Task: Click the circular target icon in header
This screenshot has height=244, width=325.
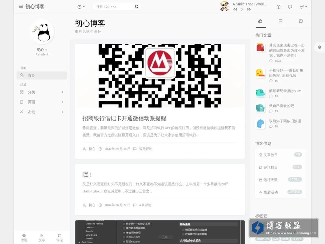Action: click(x=278, y=7)
